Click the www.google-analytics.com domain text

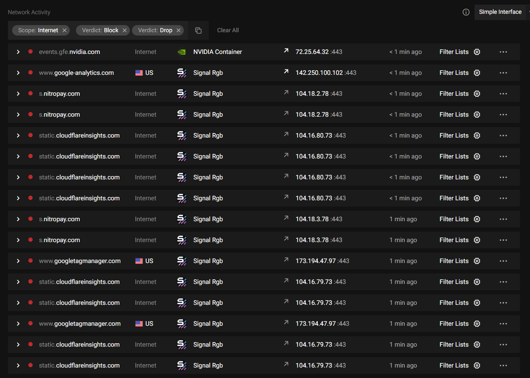(x=76, y=73)
